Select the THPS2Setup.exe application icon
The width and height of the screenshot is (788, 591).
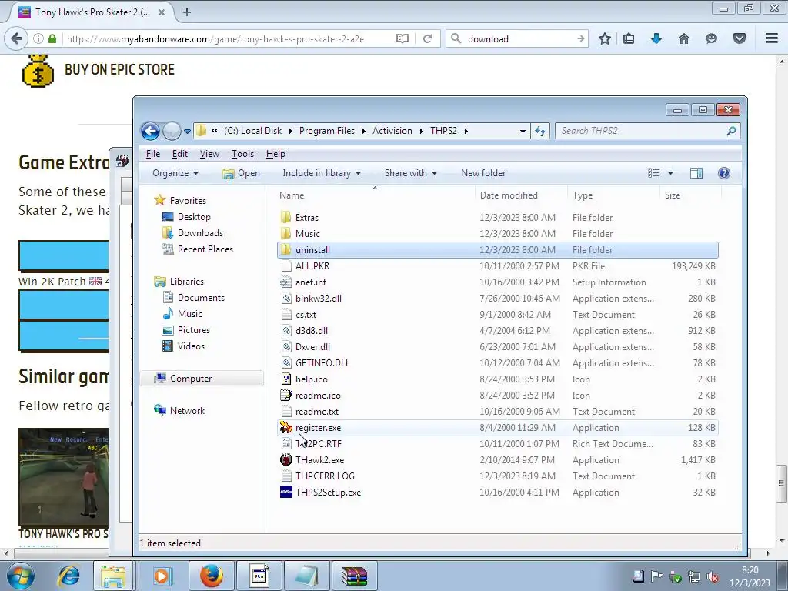[x=286, y=492]
